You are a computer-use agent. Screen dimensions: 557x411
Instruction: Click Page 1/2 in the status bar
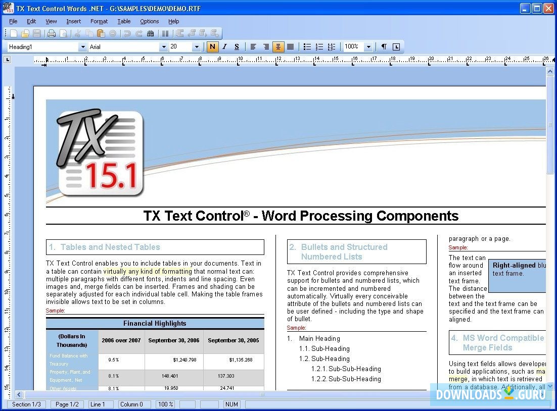[x=66, y=404]
